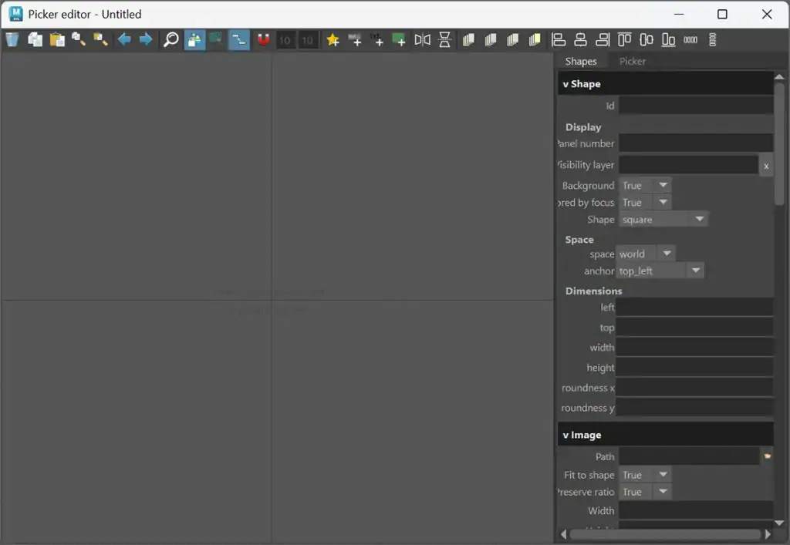This screenshot has height=545, width=790.
Task: Bring shapes to front yellow layer icon
Action: (x=535, y=39)
